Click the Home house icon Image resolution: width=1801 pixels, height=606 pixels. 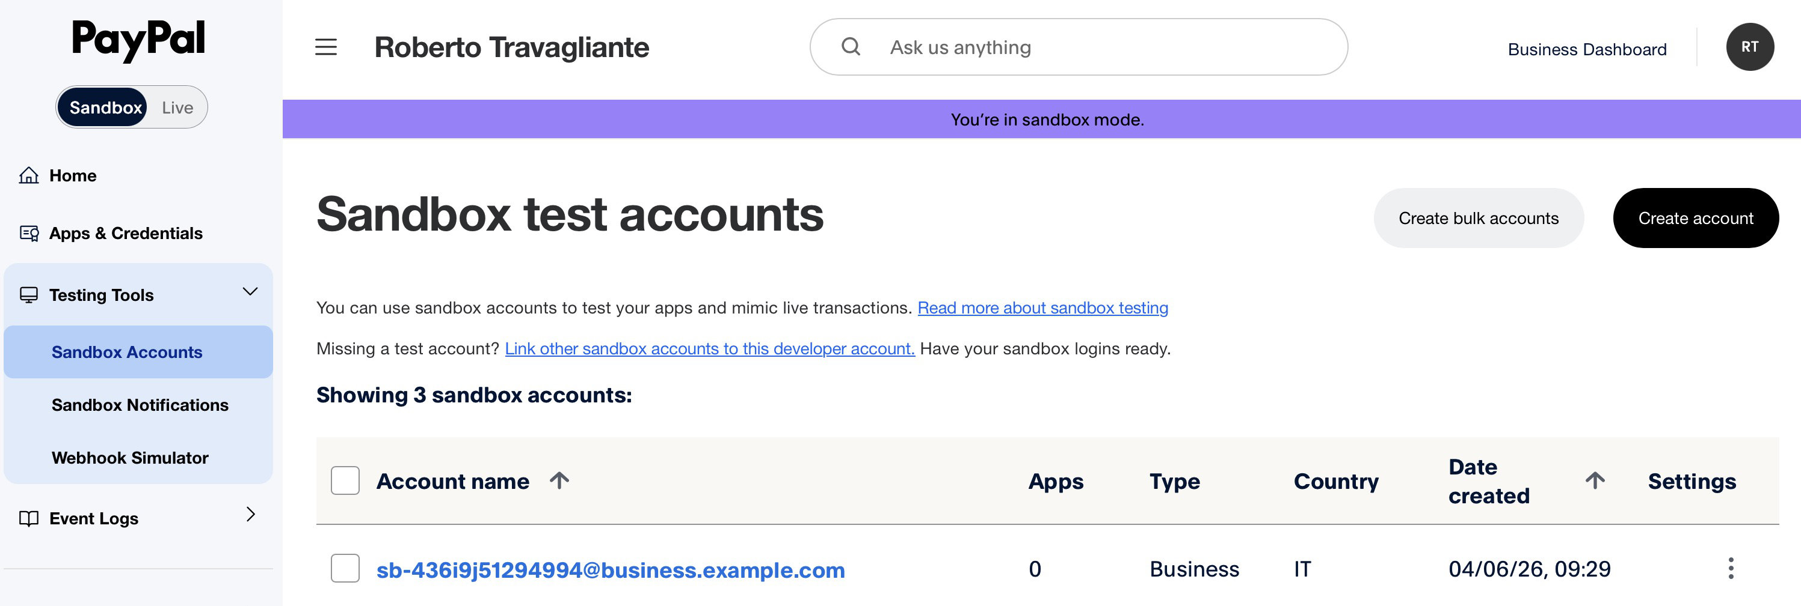coord(29,175)
